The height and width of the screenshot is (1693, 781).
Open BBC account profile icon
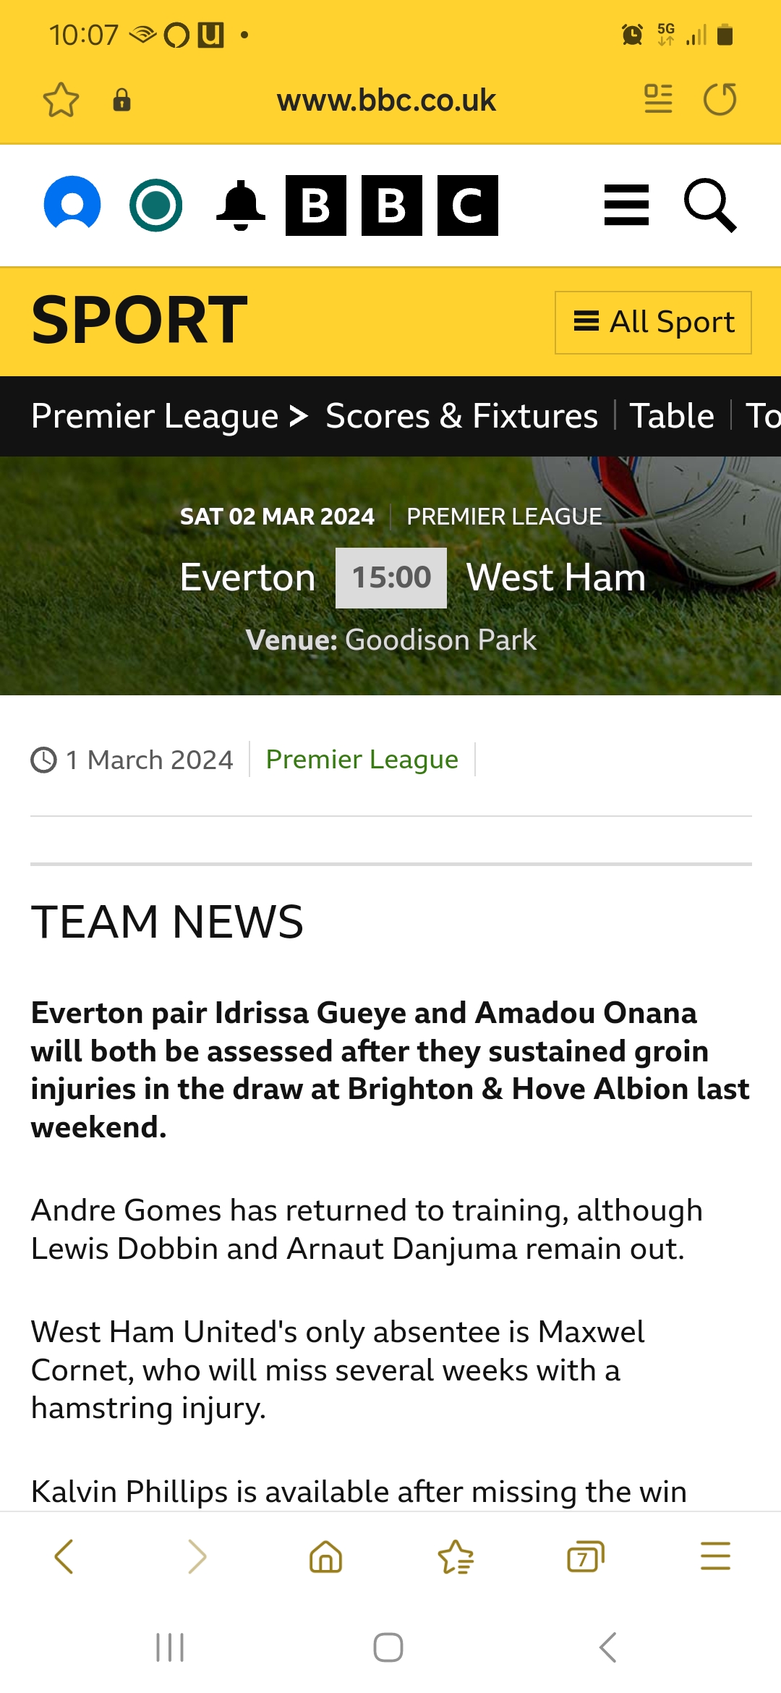(x=72, y=205)
